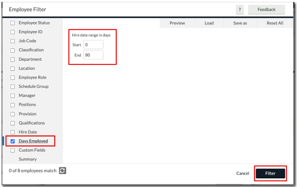Enable the Manager filter checkbox

(13, 96)
